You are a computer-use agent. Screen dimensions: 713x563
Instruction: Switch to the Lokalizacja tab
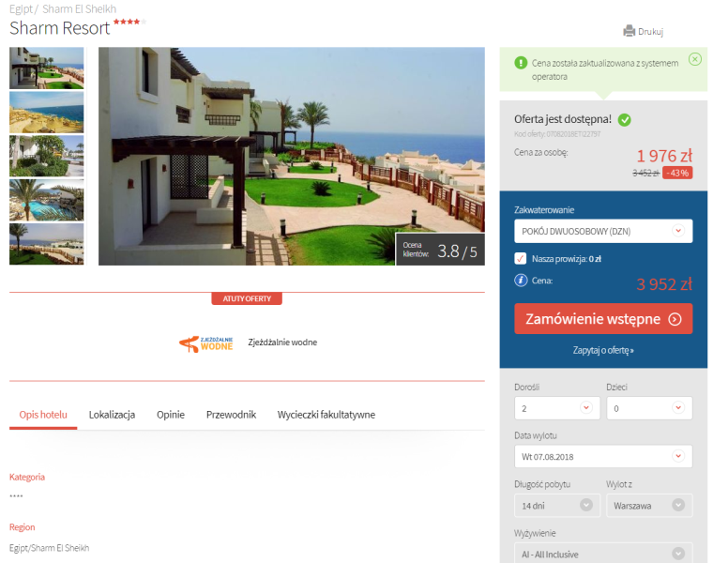(112, 415)
